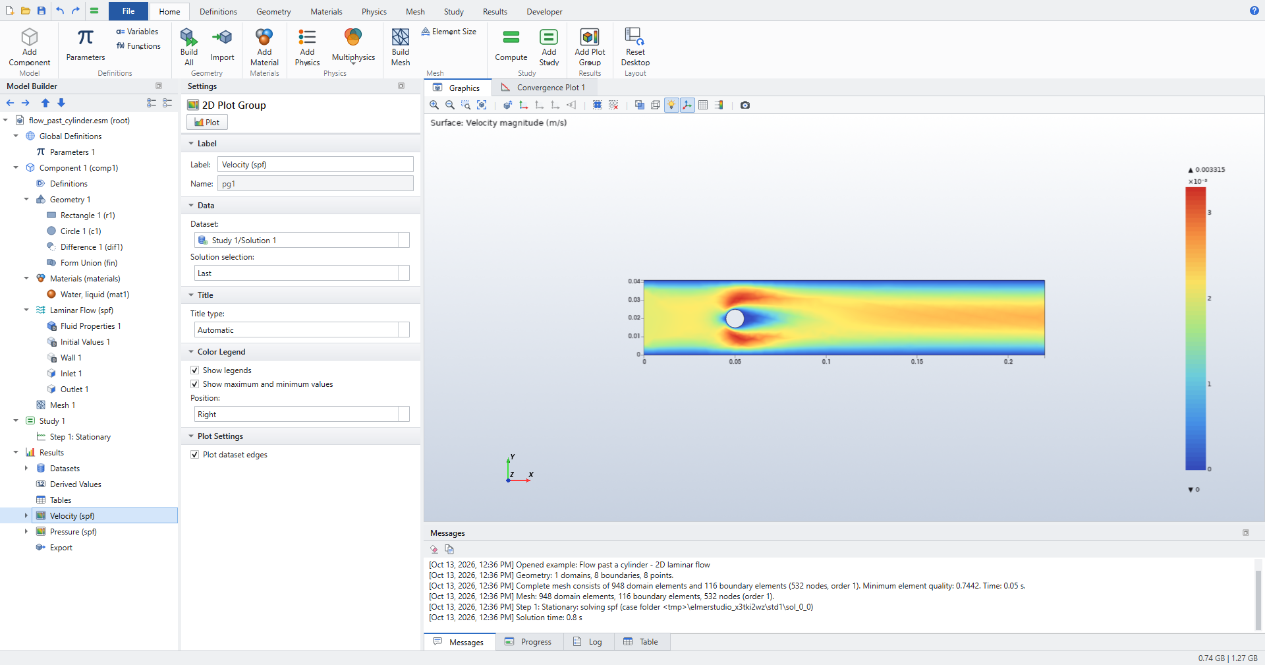
Task: Toggle the Plot dataset edges checkbox
Action: [x=194, y=455]
